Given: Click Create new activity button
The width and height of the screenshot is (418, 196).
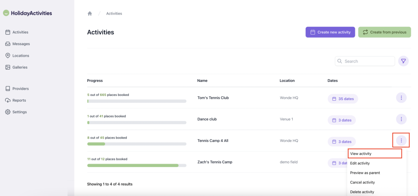Looking at the screenshot, I should (330, 32).
